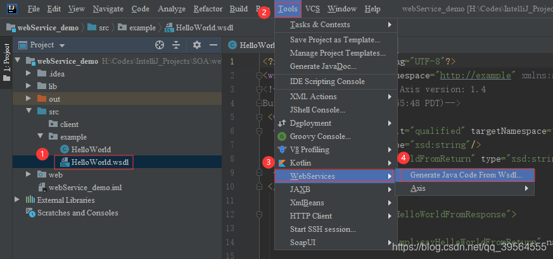Screen dimensions: 553x259
Task: Open the VCS menu
Action: point(312,9)
